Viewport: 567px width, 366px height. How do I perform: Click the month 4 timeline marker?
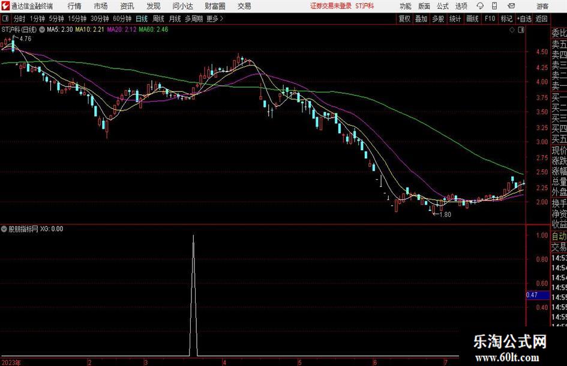click(x=224, y=362)
